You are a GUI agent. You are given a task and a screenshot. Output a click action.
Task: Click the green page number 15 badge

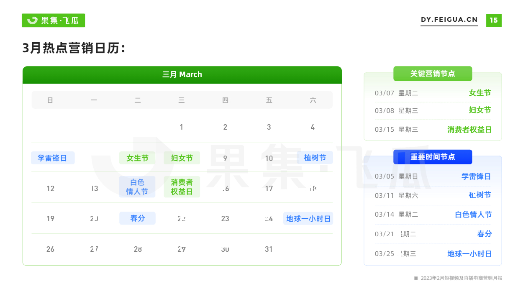[494, 20]
